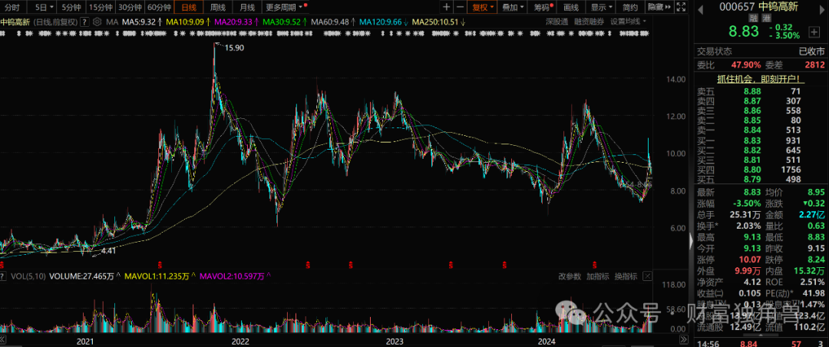The image size is (829, 347).
Task: Close the volume indicator panel
Action: (x=646, y=276)
